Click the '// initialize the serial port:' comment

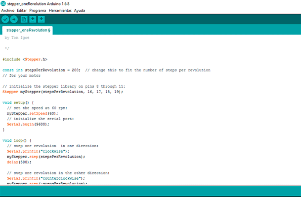[x=41, y=119]
